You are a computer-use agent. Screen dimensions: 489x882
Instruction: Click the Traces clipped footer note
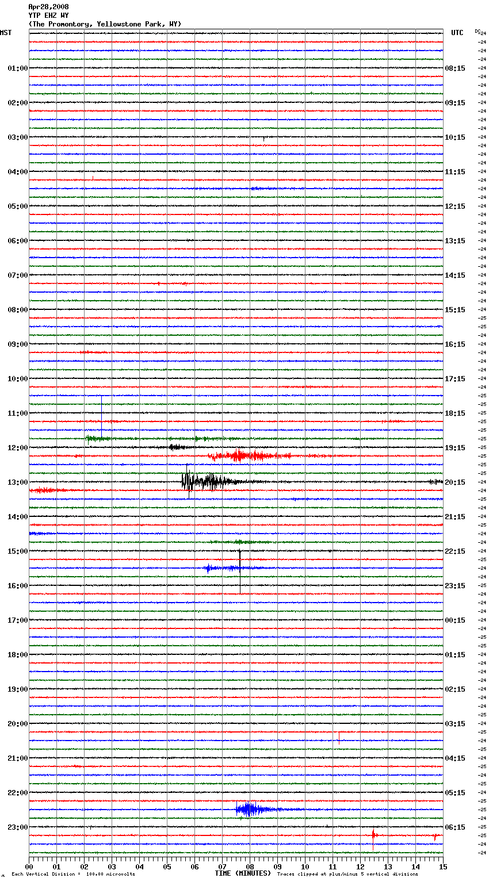pos(347,875)
